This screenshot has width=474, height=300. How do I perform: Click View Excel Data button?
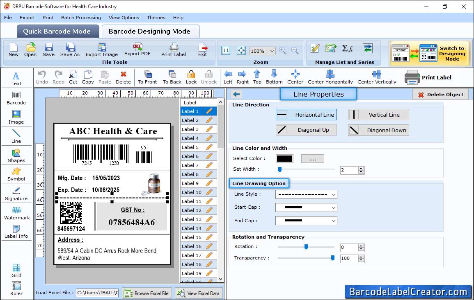199,293
